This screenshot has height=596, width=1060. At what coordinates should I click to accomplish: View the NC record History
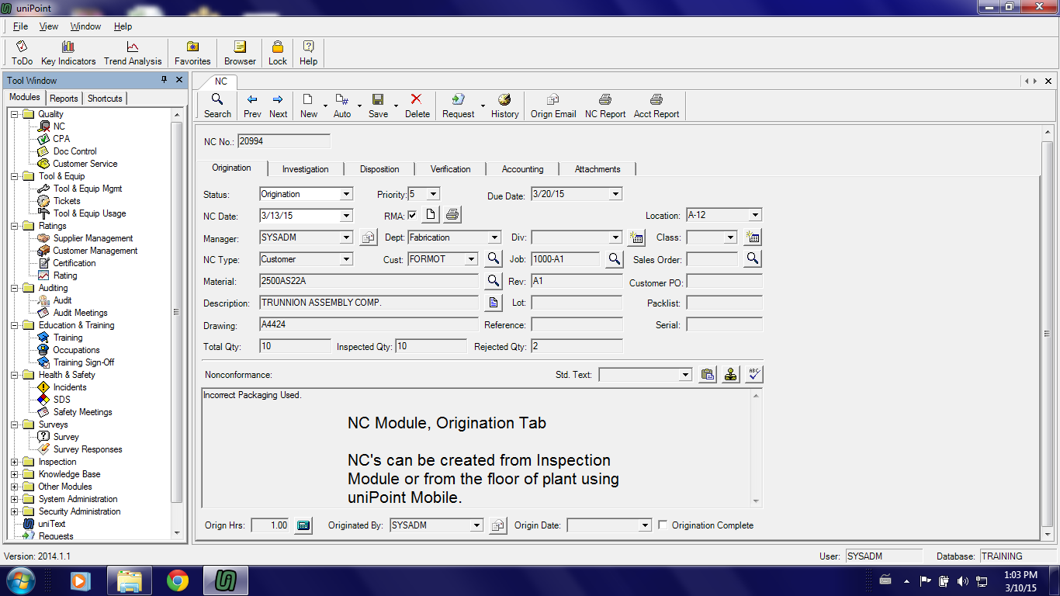pyautogui.click(x=504, y=106)
